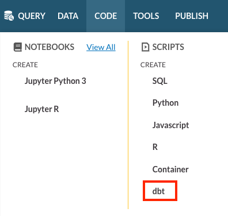Create a new Javascript script
The height and width of the screenshot is (216, 228).
tap(170, 125)
